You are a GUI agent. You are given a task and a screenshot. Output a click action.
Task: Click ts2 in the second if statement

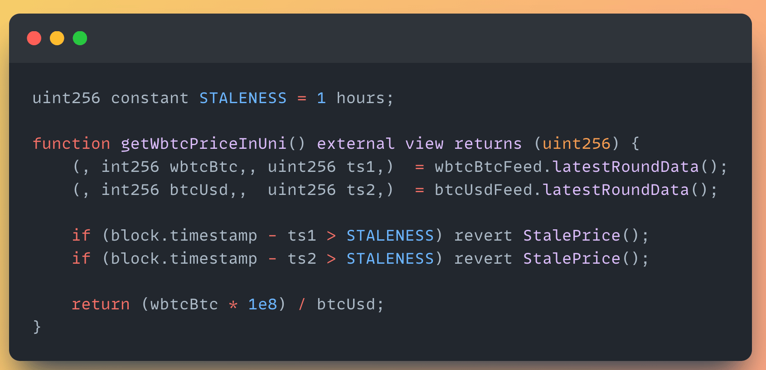301,259
